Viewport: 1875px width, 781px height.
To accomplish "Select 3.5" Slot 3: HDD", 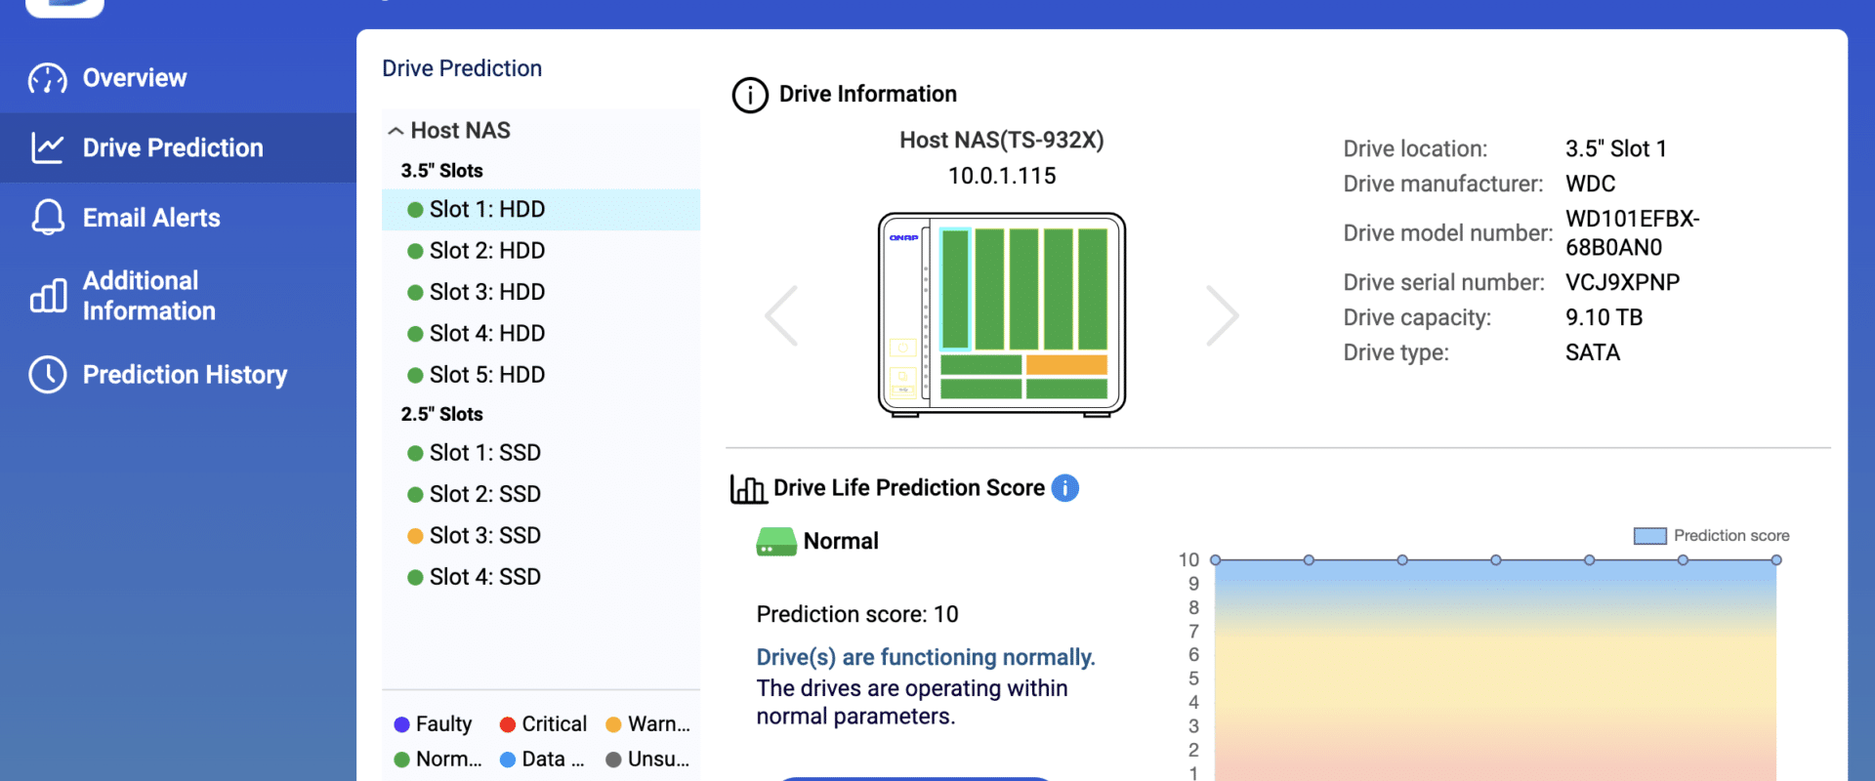I will coord(541,292).
